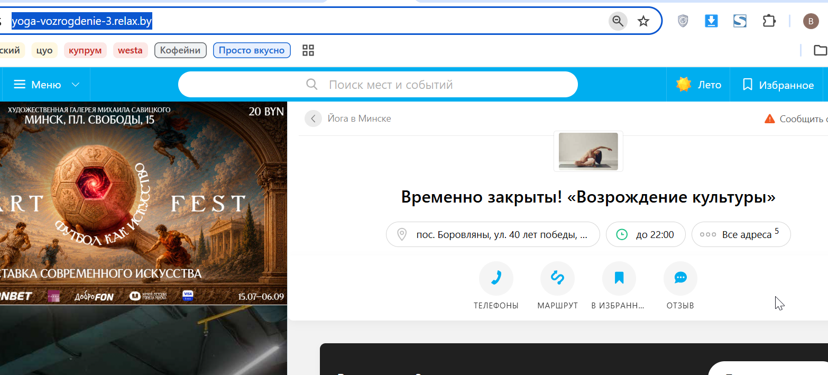Go back with the Йога в Минске arrow
Image resolution: width=828 pixels, height=375 pixels.
click(313, 118)
